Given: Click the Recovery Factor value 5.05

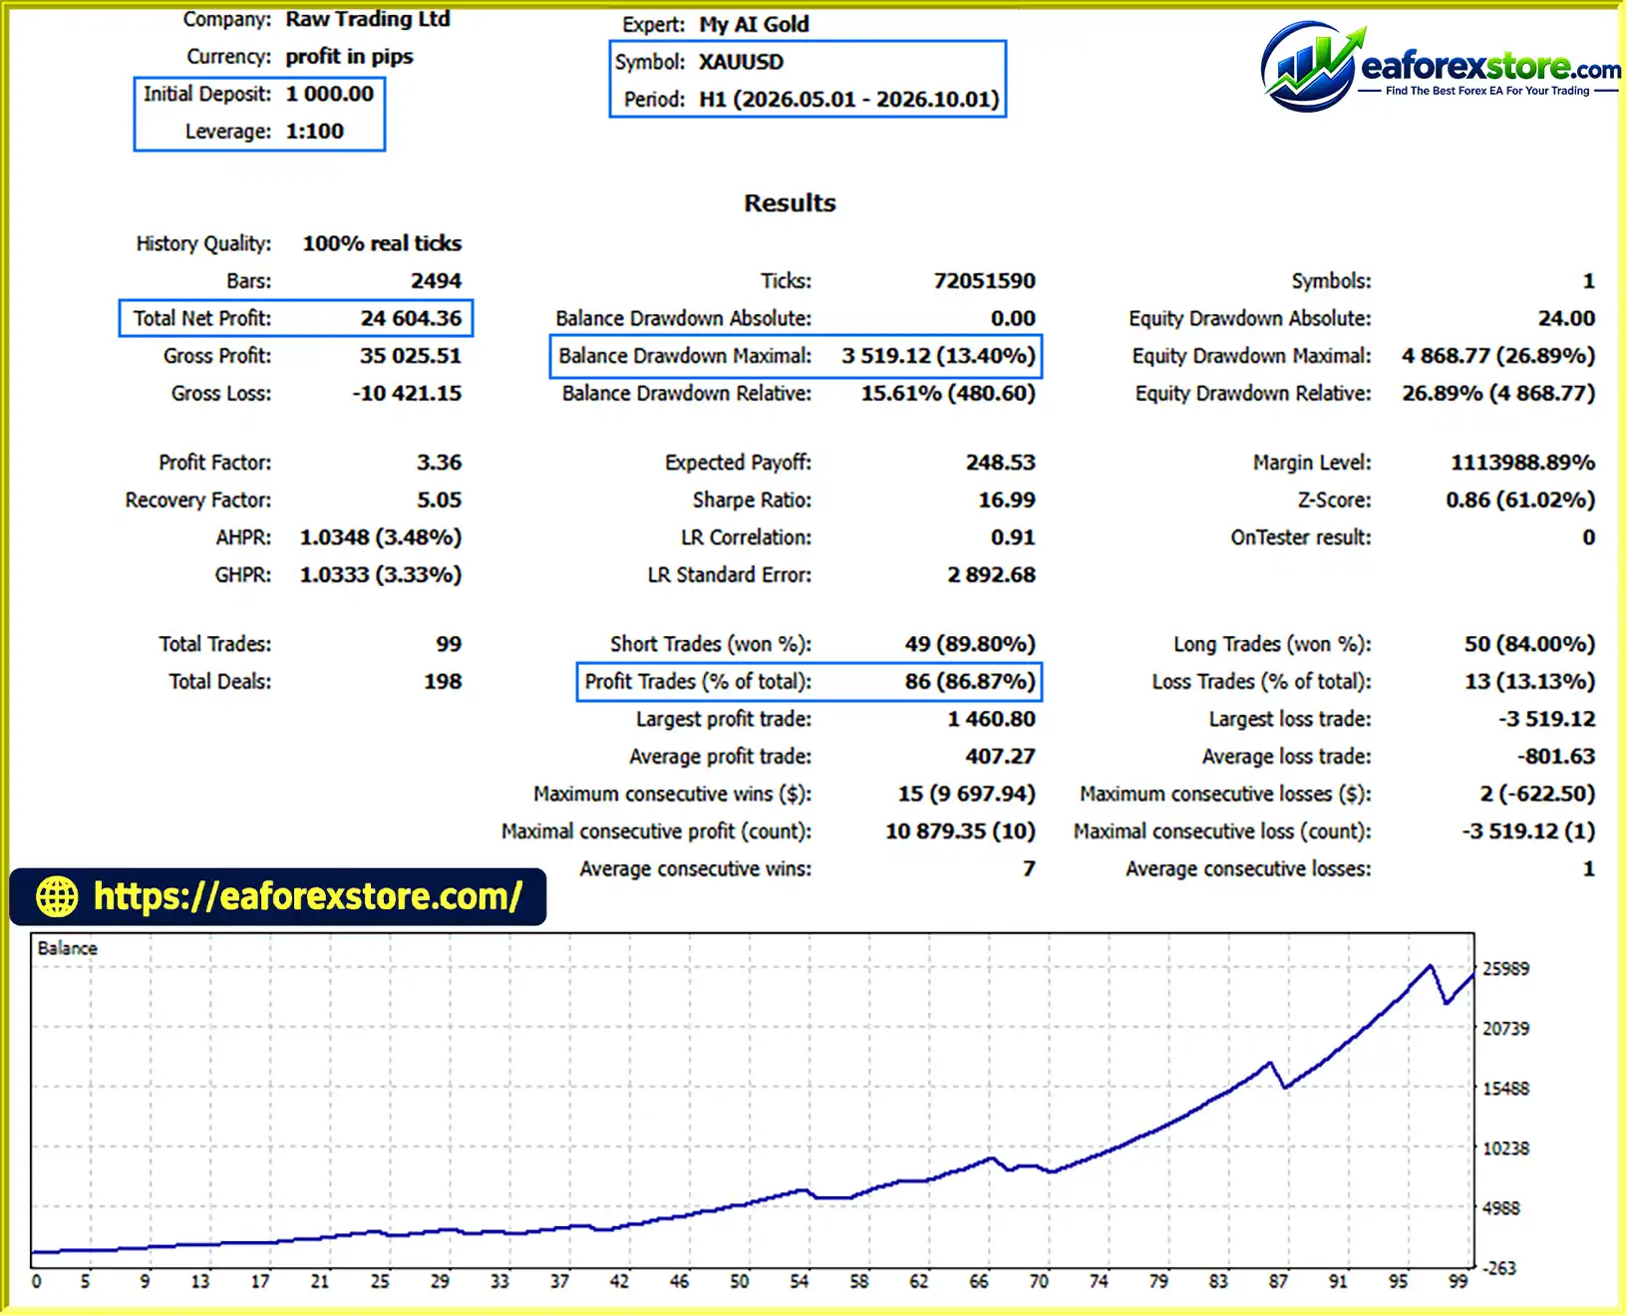Looking at the screenshot, I should click(x=439, y=500).
